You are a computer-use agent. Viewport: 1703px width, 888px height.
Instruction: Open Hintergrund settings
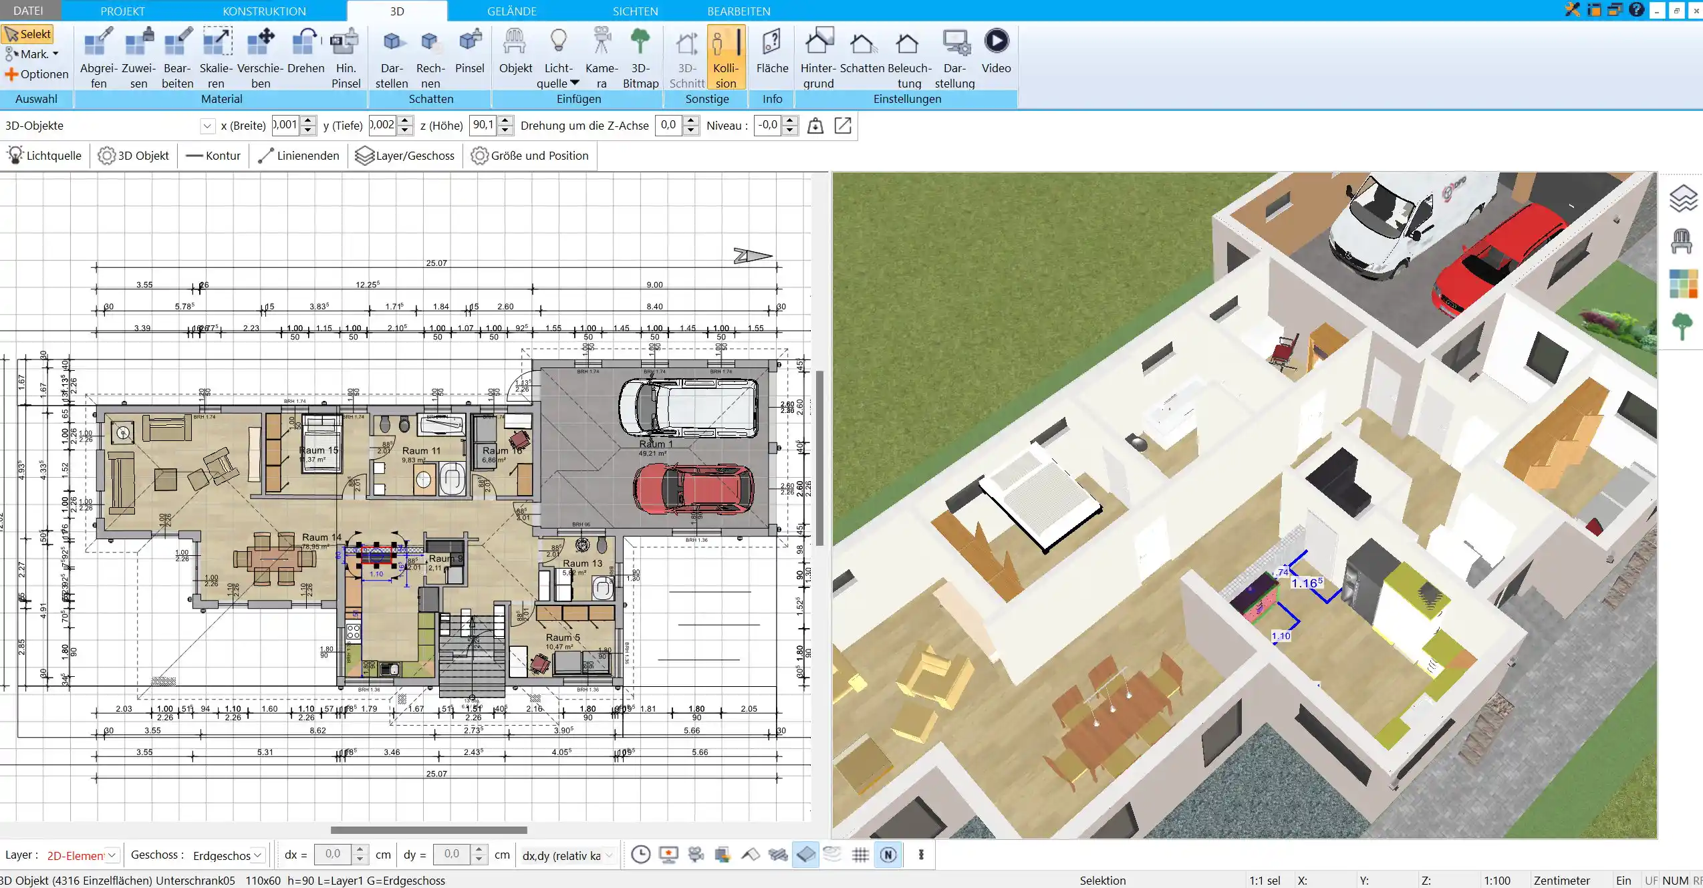[x=818, y=57]
